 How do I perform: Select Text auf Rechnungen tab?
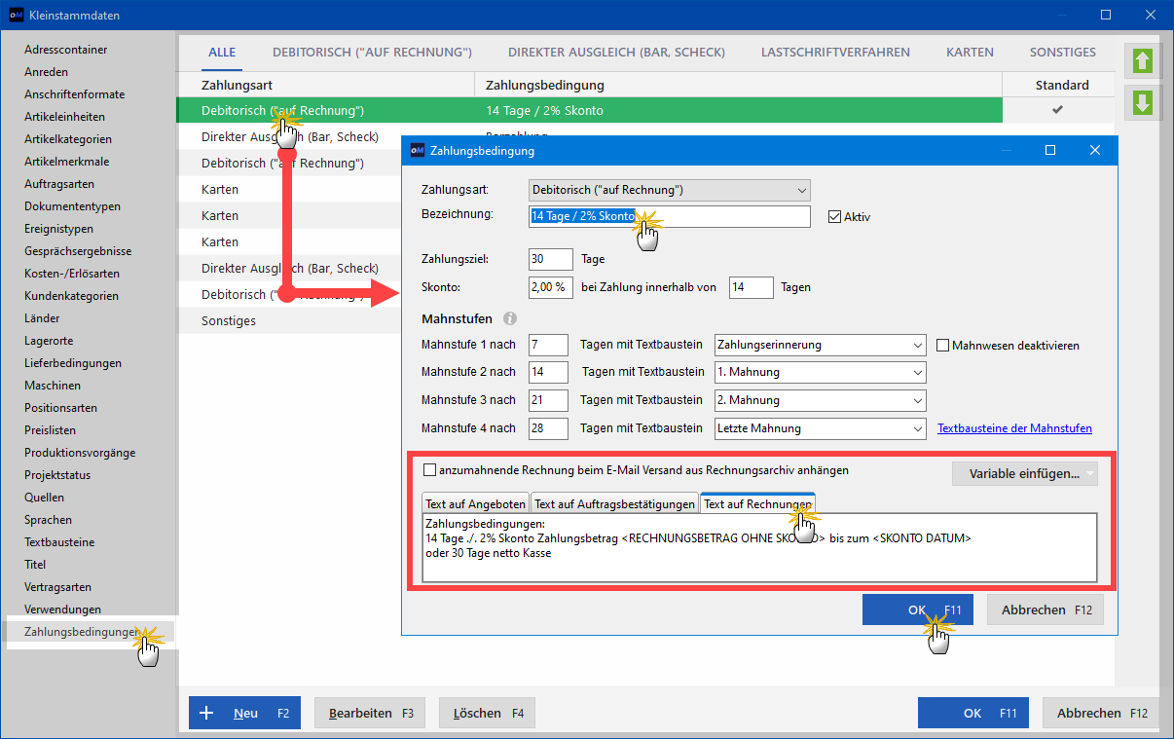click(x=757, y=503)
